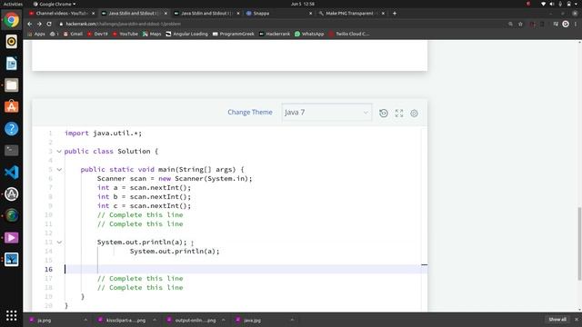Image resolution: width=582 pixels, height=327 pixels.
Task: Bookmark this page with the star
Action: coord(520,24)
